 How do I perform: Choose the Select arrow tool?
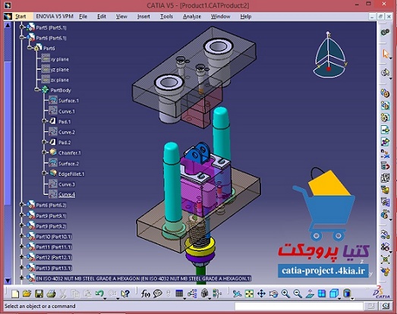coord(386,54)
